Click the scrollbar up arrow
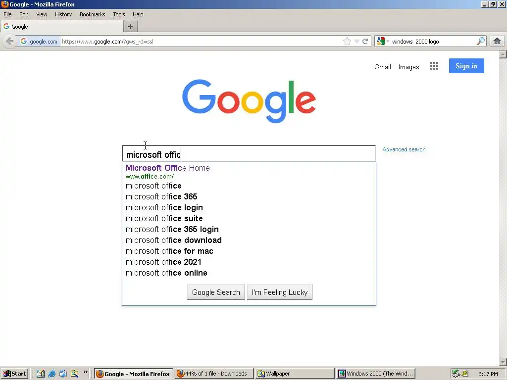This screenshot has height=380, width=507. click(503, 54)
